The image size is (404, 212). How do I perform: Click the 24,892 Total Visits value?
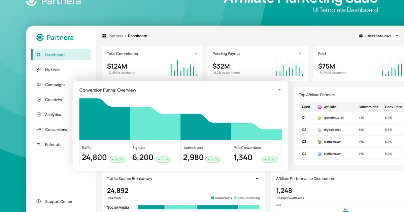118,190
